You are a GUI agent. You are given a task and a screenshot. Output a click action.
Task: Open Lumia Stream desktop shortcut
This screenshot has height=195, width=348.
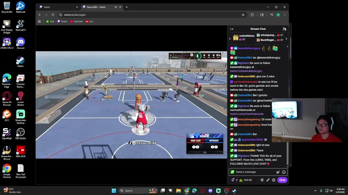tap(21, 99)
